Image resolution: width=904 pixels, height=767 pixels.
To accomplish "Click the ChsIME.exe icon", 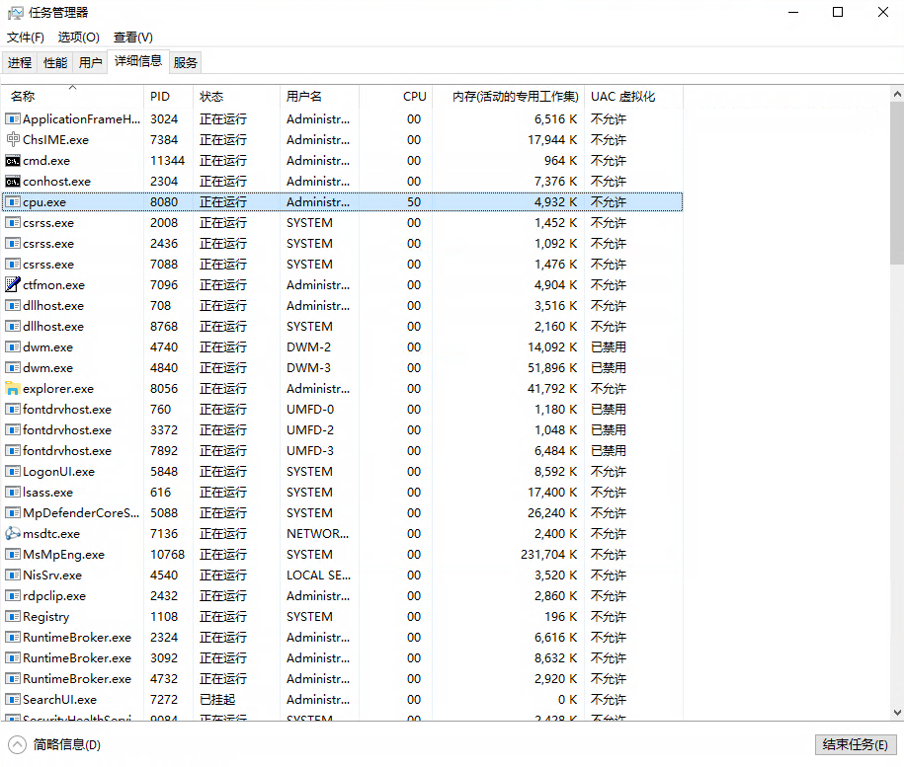I will 13,140.
